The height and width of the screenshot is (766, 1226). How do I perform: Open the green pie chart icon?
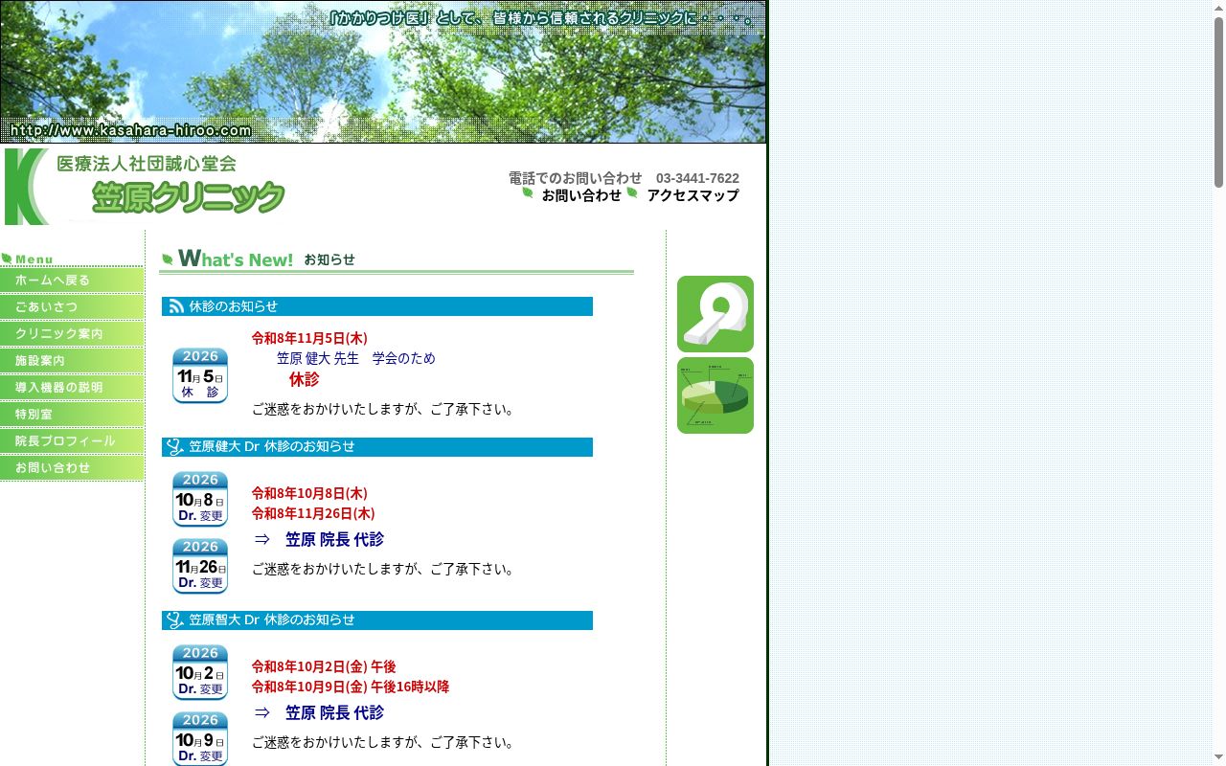point(715,395)
